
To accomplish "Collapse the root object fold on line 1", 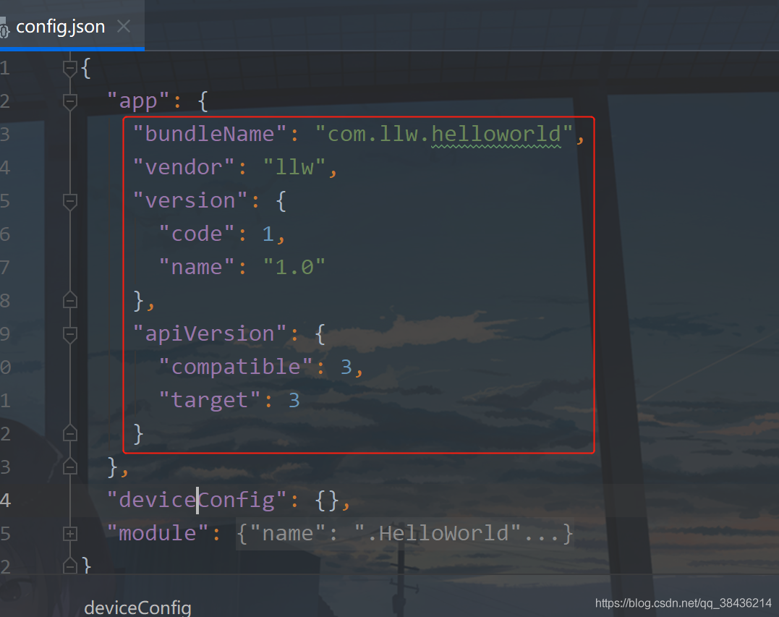I will [70, 68].
